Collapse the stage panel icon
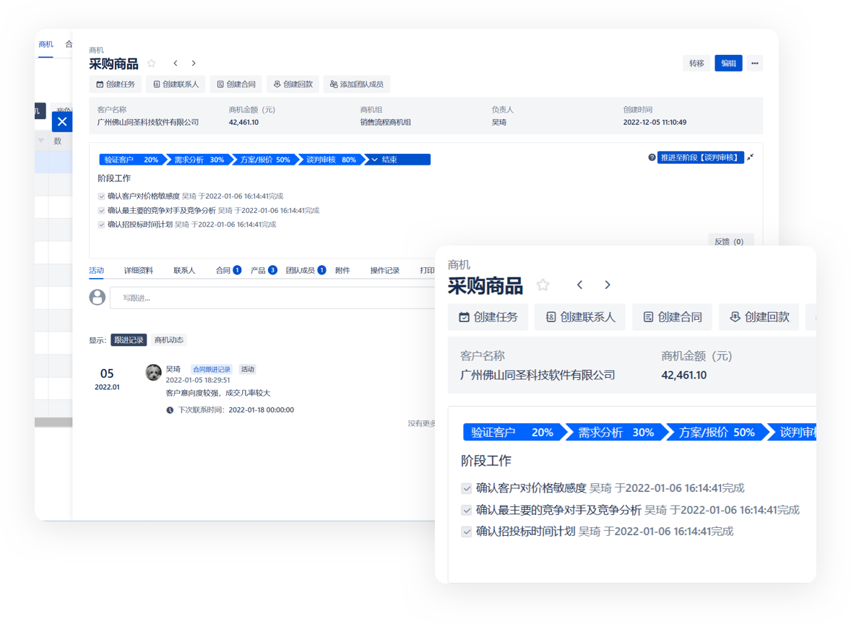 pos(750,157)
